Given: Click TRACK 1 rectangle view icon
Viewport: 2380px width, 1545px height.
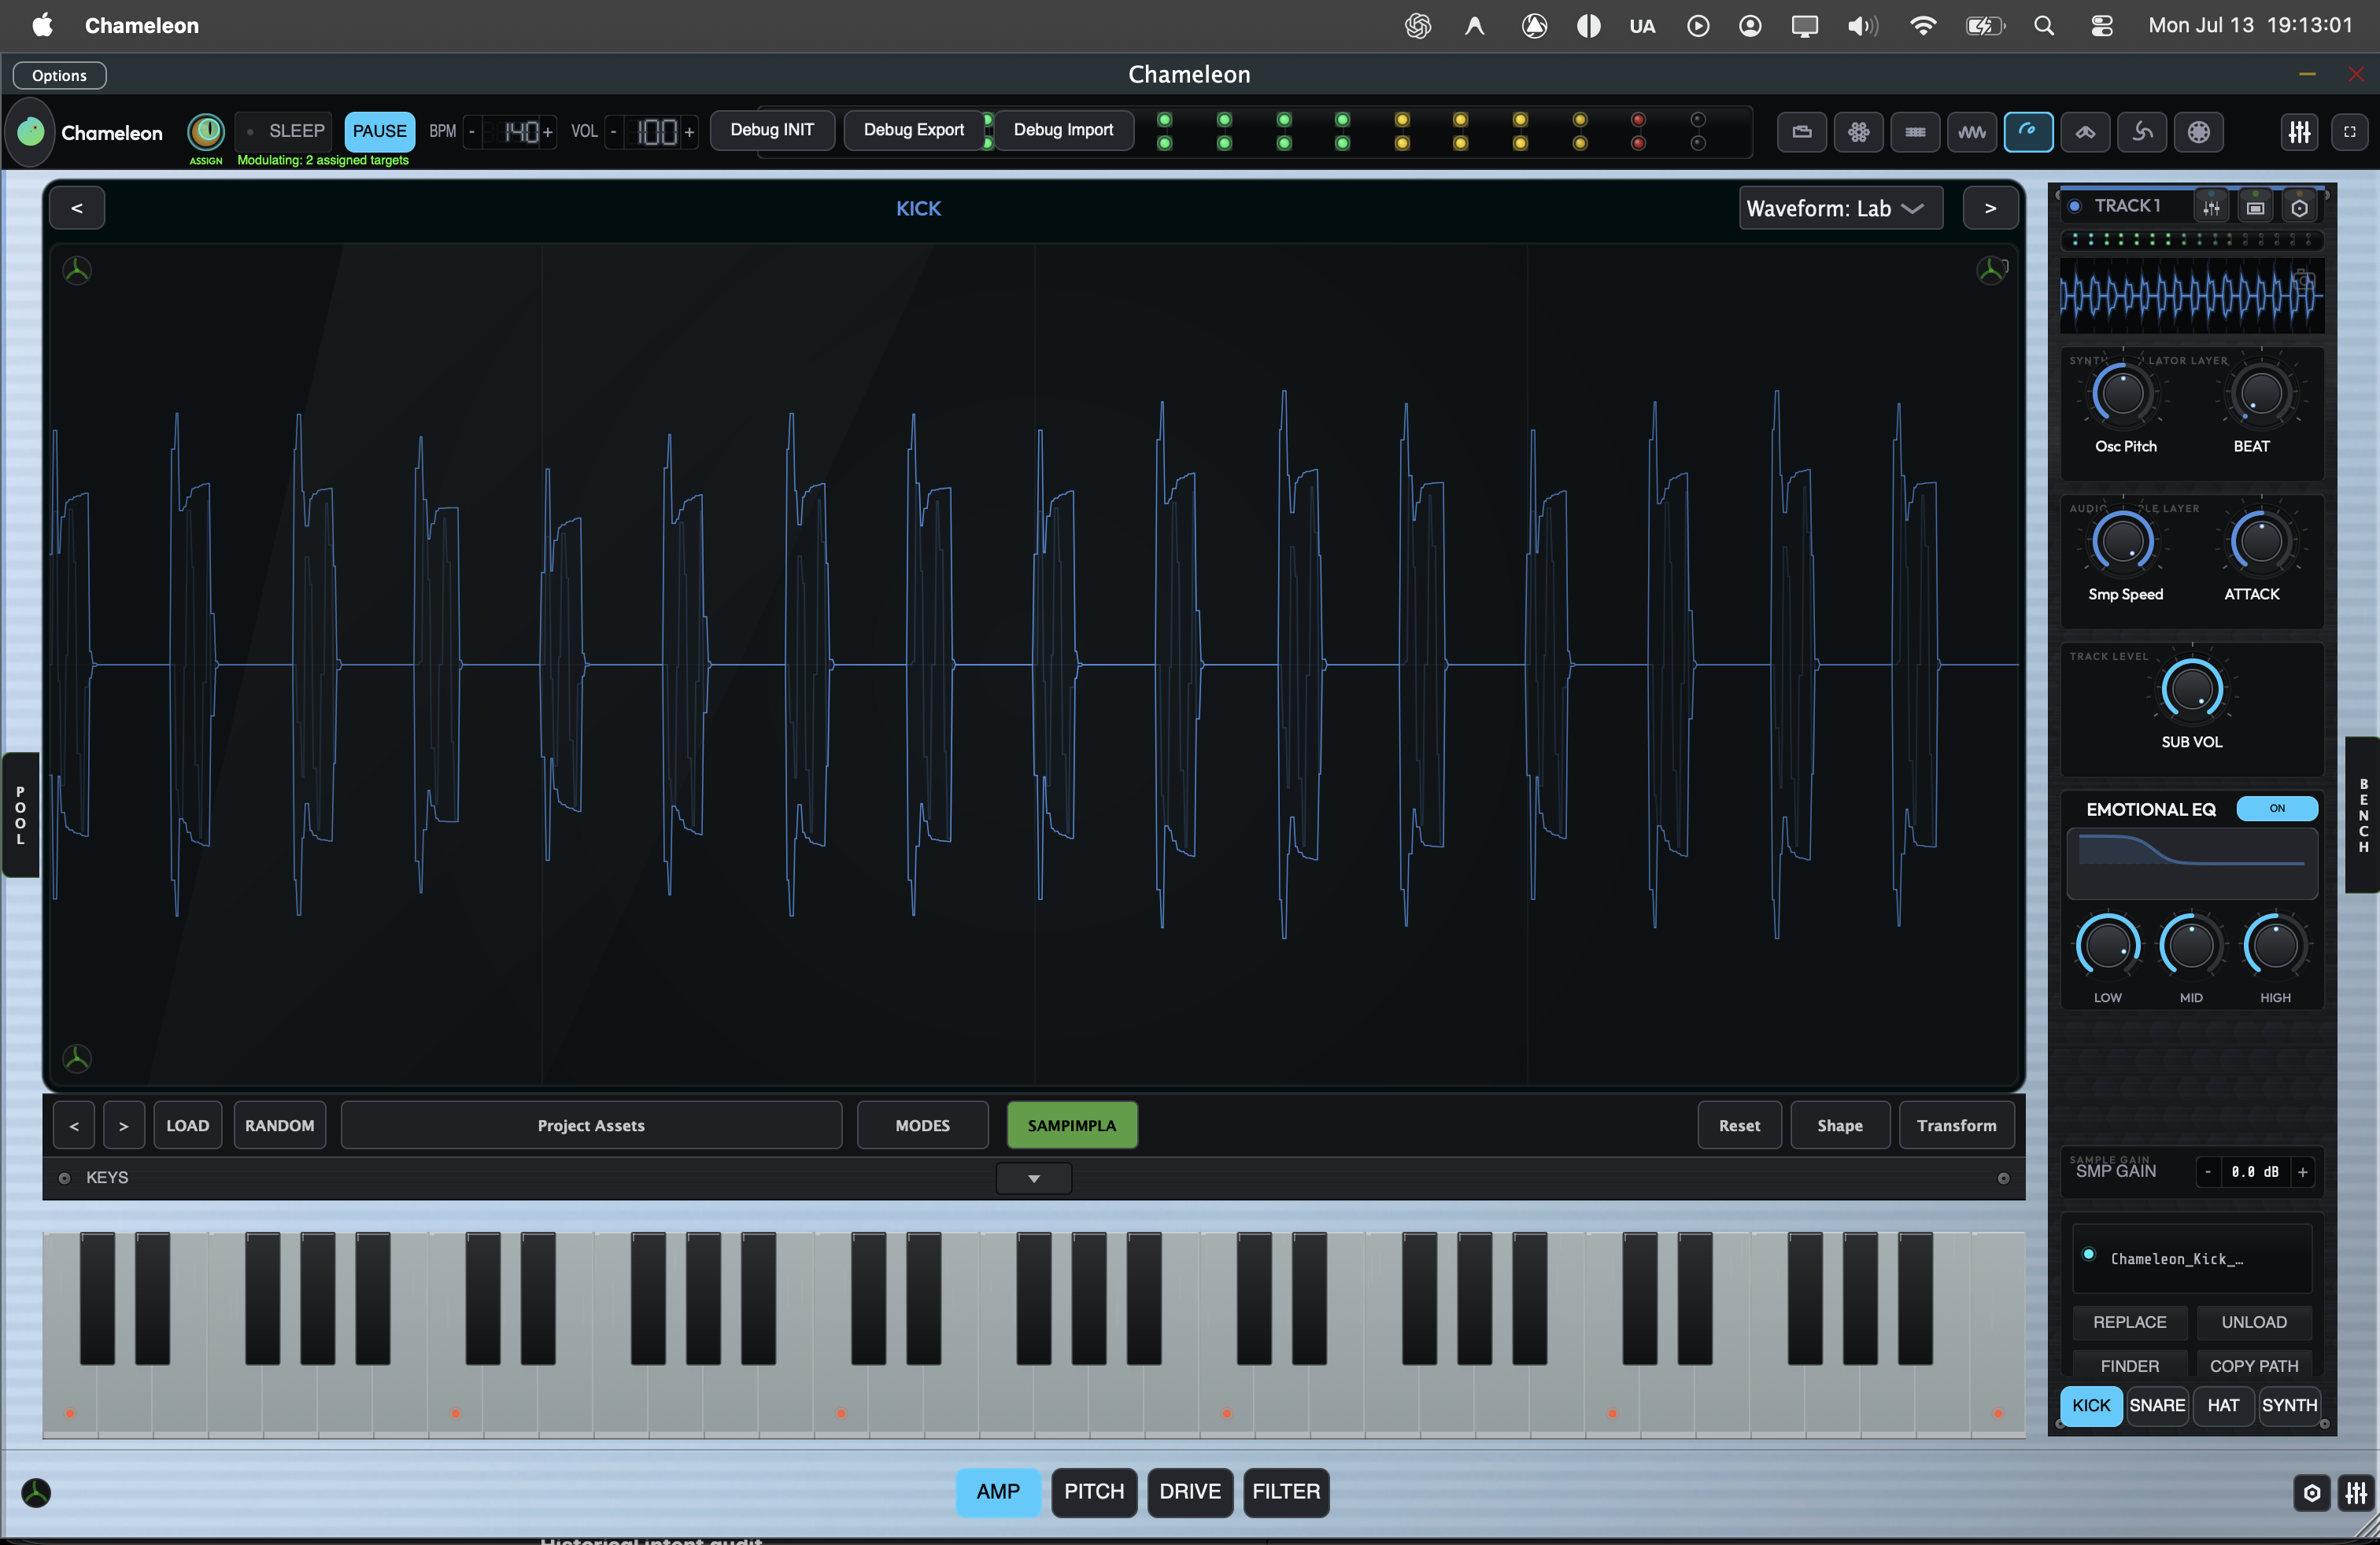Looking at the screenshot, I should coord(2255,207).
